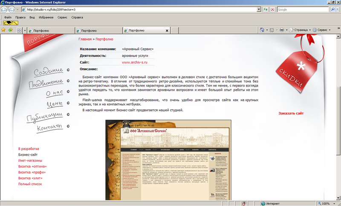Screen dimensions: 341x206
Task: Click the Архивный Сервис site screenshot thumbnail
Action: (168, 160)
